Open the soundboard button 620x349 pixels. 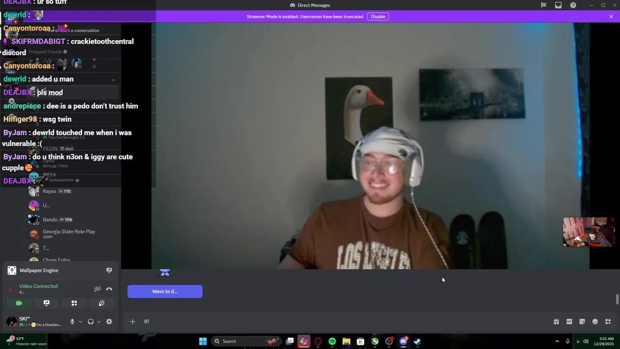(x=102, y=303)
